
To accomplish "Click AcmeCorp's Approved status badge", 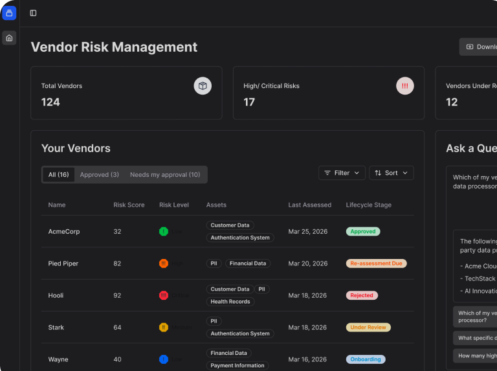I will (x=363, y=232).
